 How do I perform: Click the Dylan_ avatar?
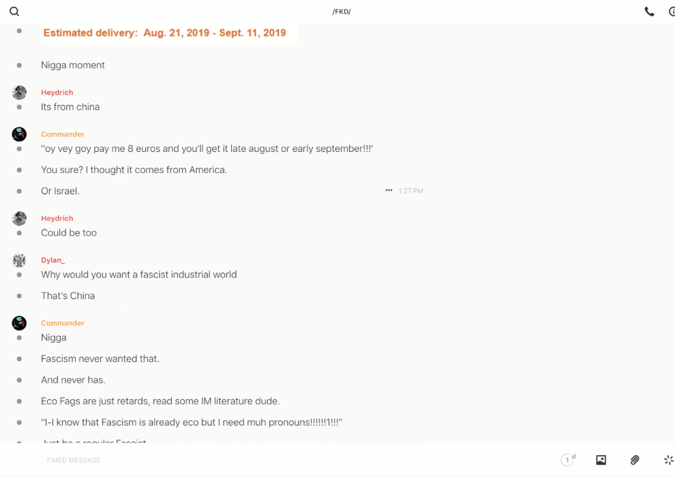click(19, 260)
